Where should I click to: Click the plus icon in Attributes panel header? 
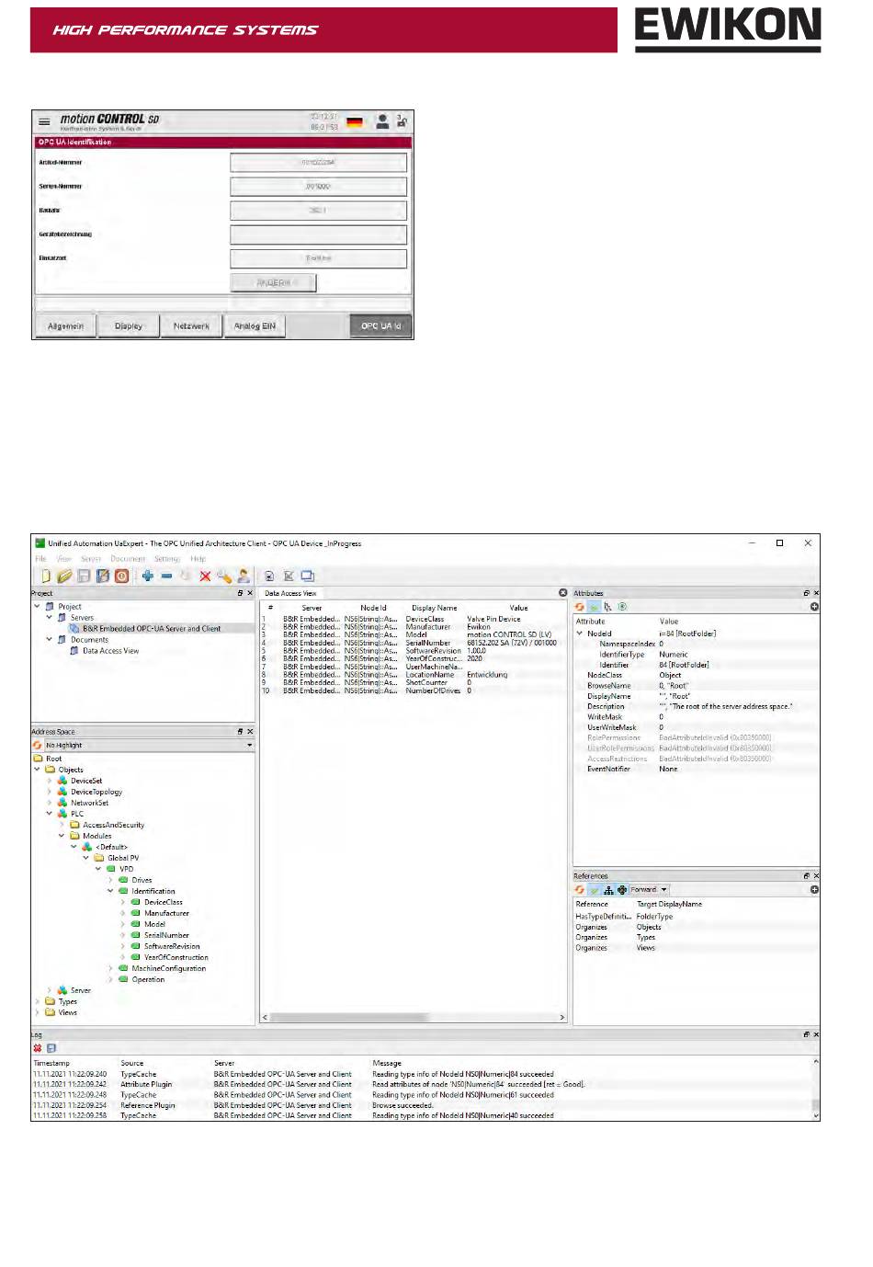[814, 607]
